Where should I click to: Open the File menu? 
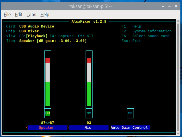click(7, 14)
